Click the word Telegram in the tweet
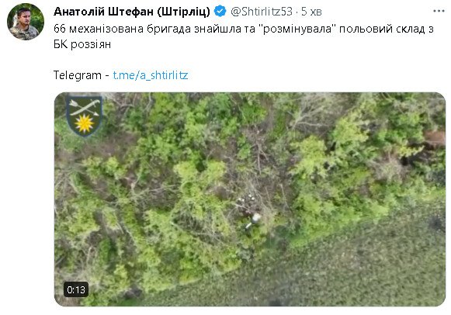451x315 pixels. pos(78,75)
